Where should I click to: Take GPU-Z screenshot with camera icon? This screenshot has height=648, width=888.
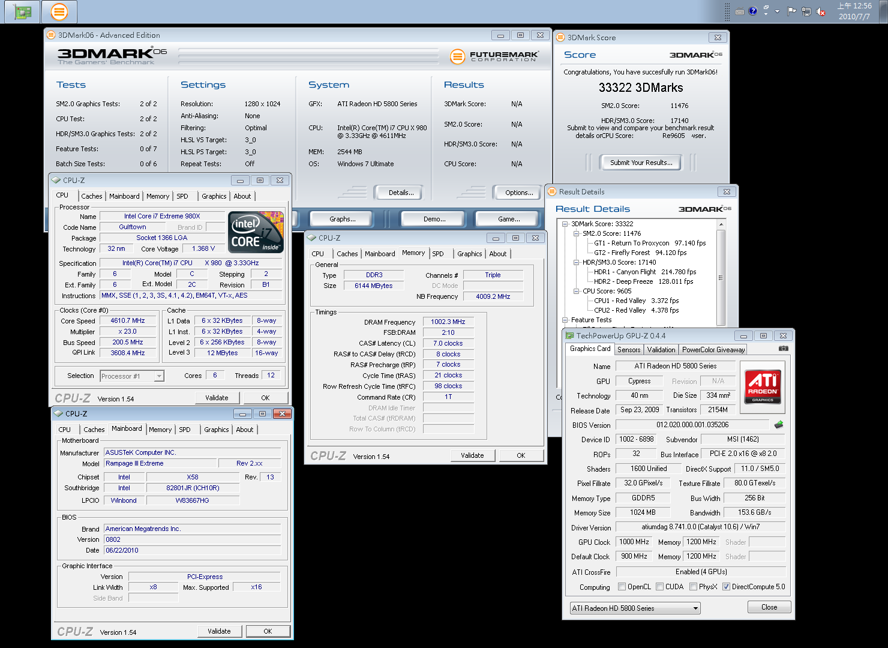point(784,348)
